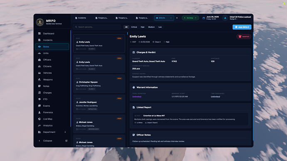
Task: Select the Medium priority filter
Action: [151, 27]
